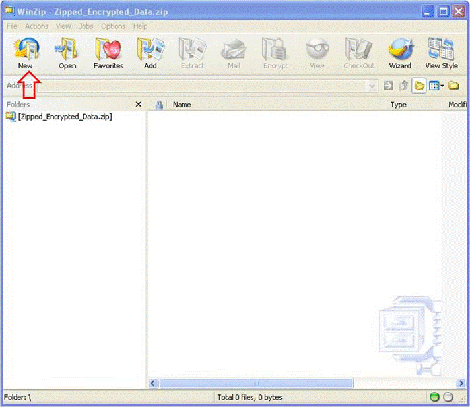Open the Jobs menu

click(86, 26)
